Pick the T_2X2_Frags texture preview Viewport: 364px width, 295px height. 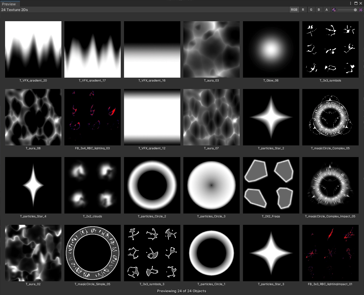tap(271, 185)
